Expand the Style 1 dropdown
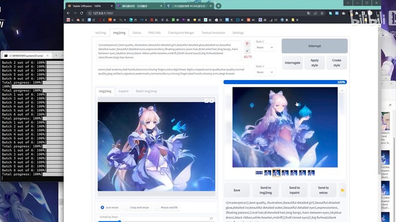 pyautogui.click(x=265, y=47)
